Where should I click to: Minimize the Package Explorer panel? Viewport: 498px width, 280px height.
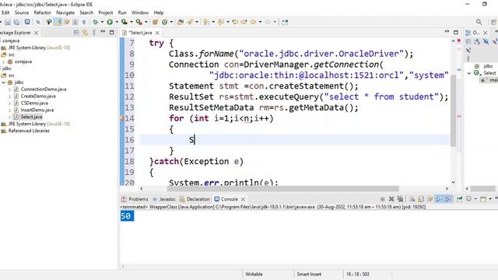tap(103, 32)
